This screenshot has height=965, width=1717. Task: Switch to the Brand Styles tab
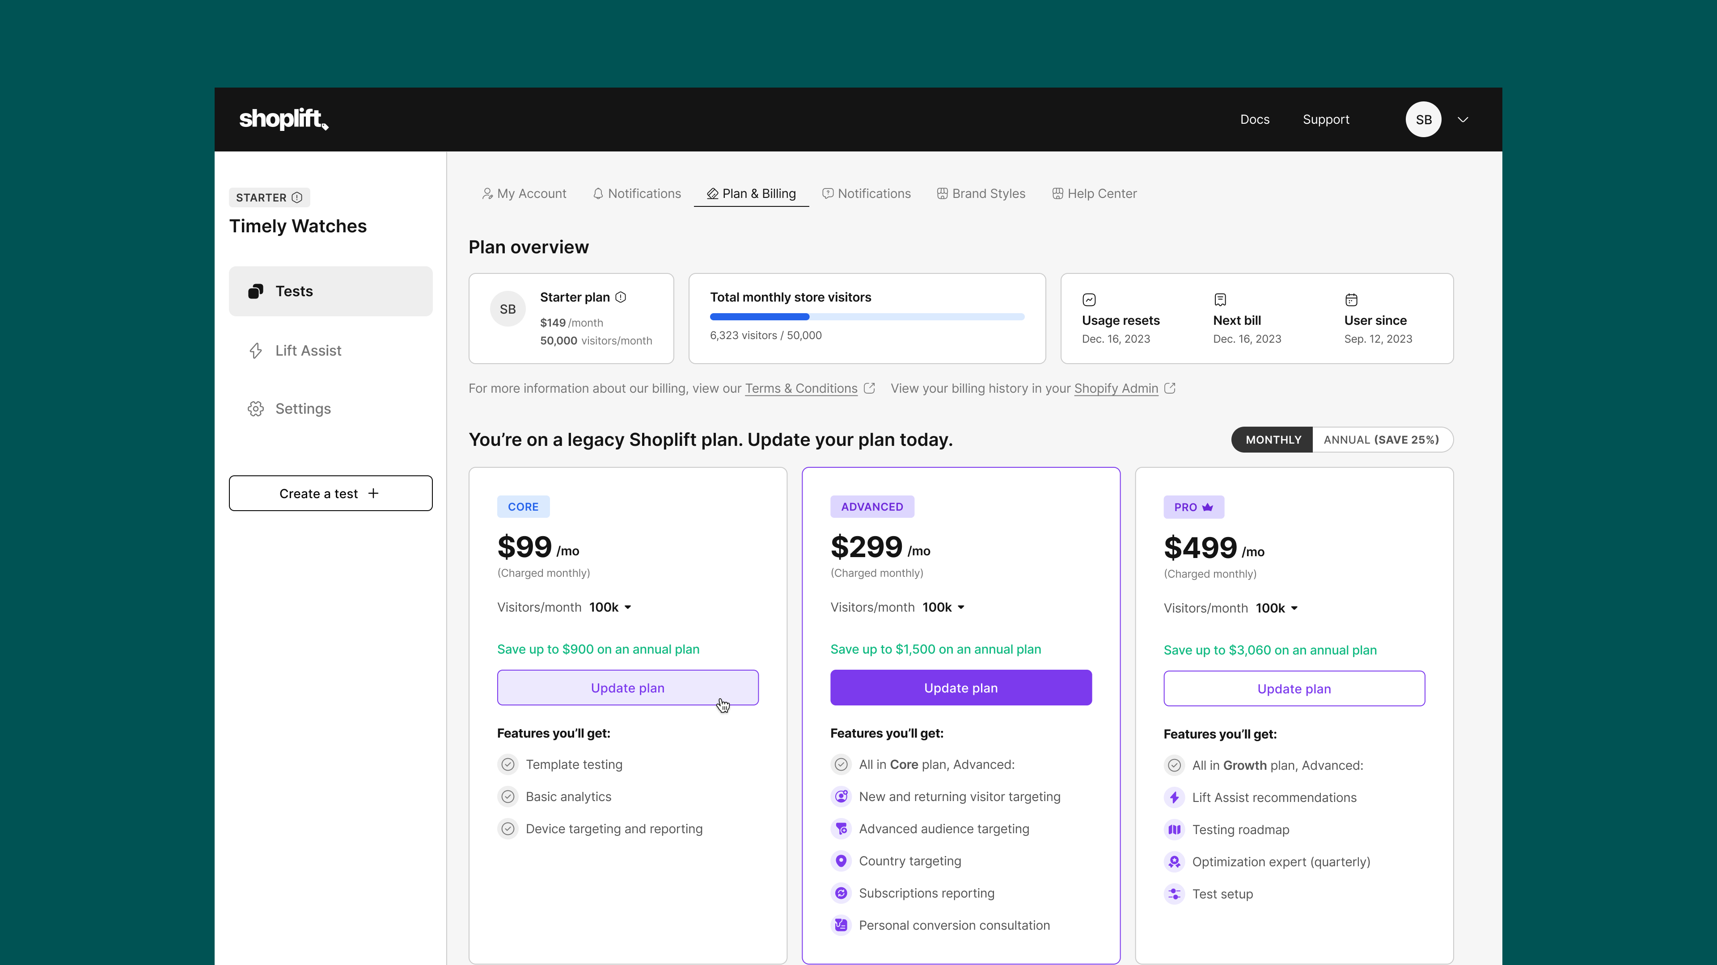click(981, 194)
